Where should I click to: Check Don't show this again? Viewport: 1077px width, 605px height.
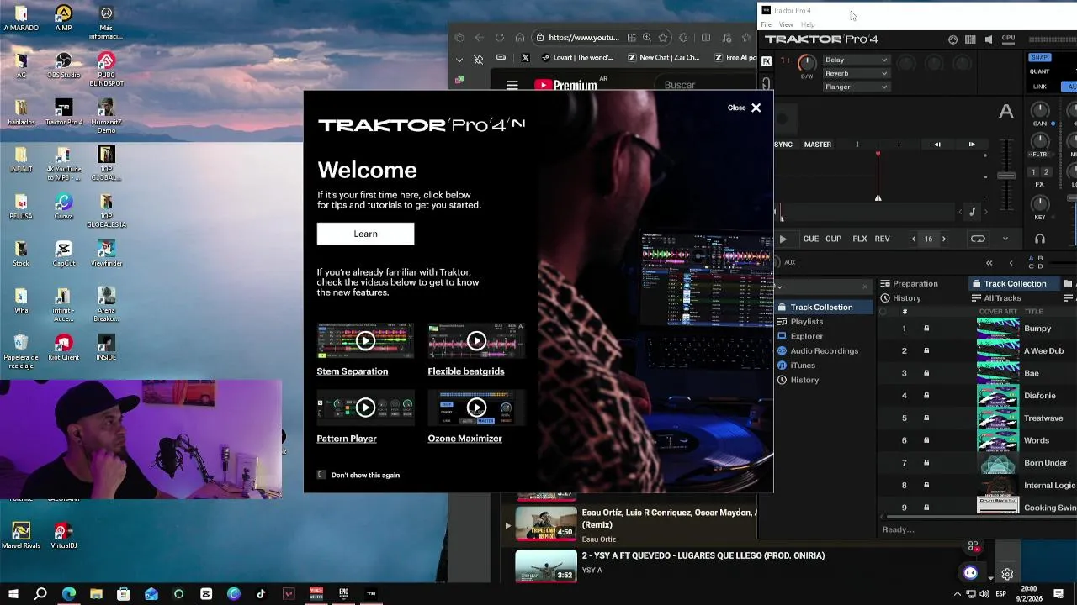coord(321,475)
